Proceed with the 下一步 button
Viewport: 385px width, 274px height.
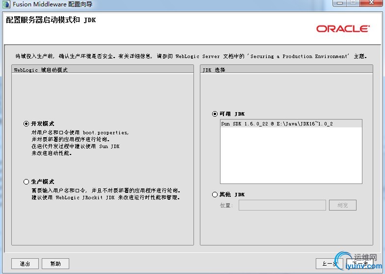pos(359,264)
